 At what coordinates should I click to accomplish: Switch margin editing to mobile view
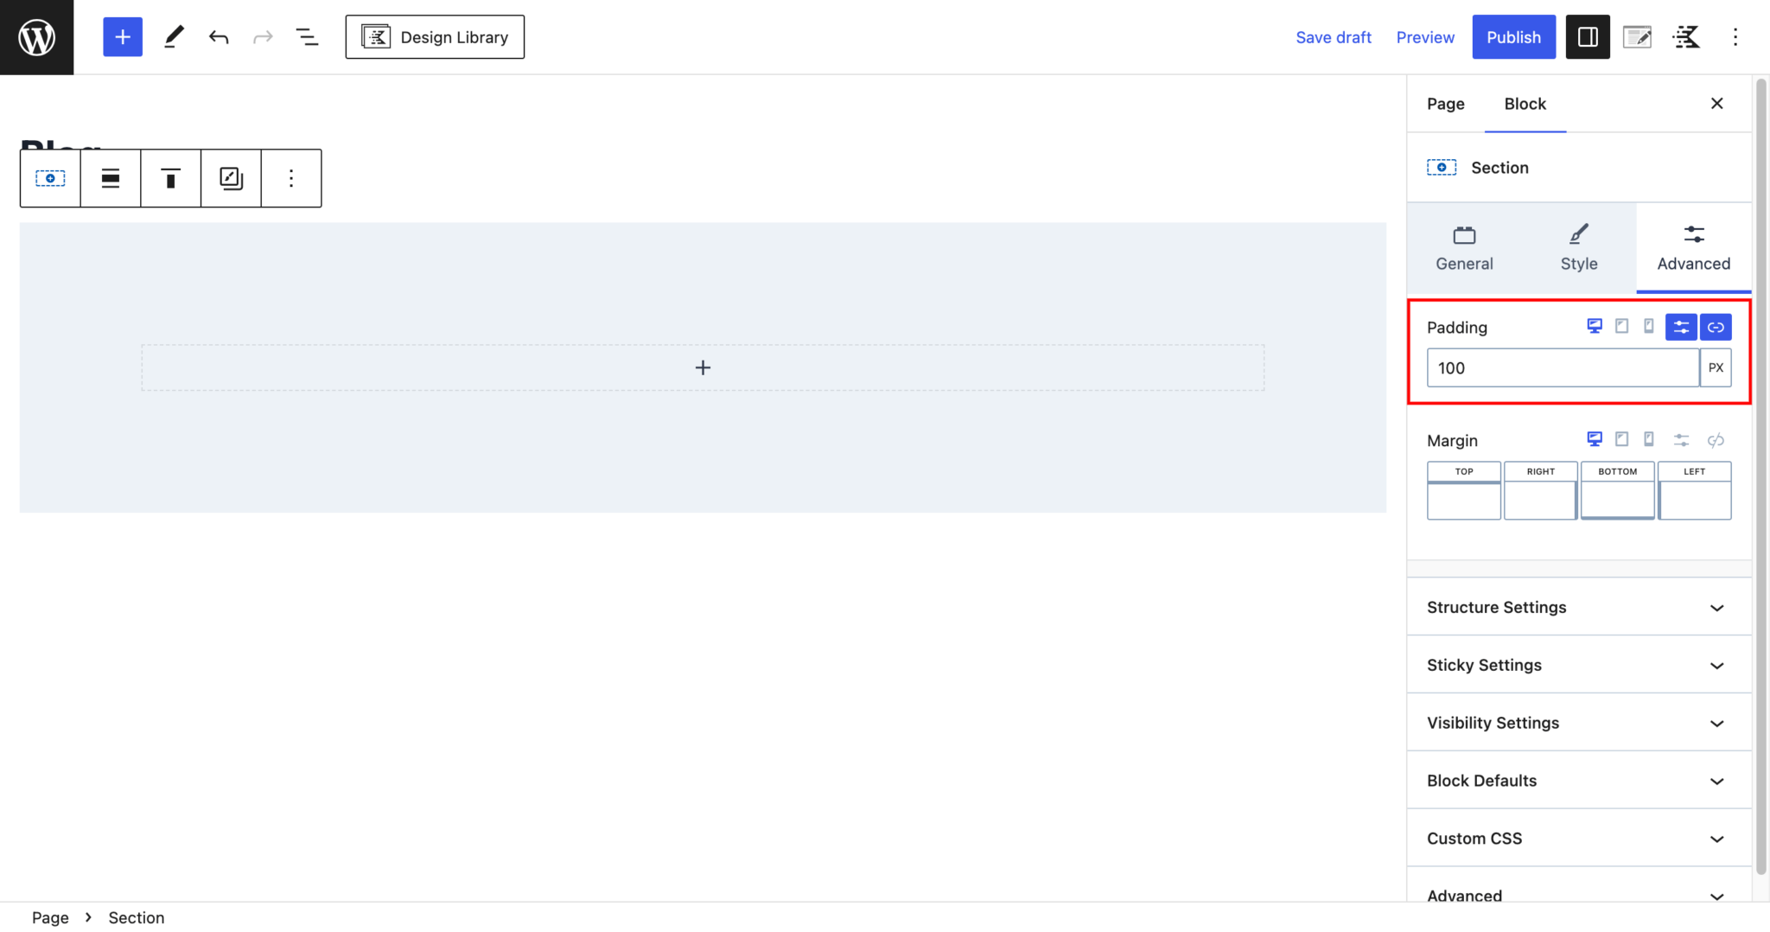coord(1649,439)
